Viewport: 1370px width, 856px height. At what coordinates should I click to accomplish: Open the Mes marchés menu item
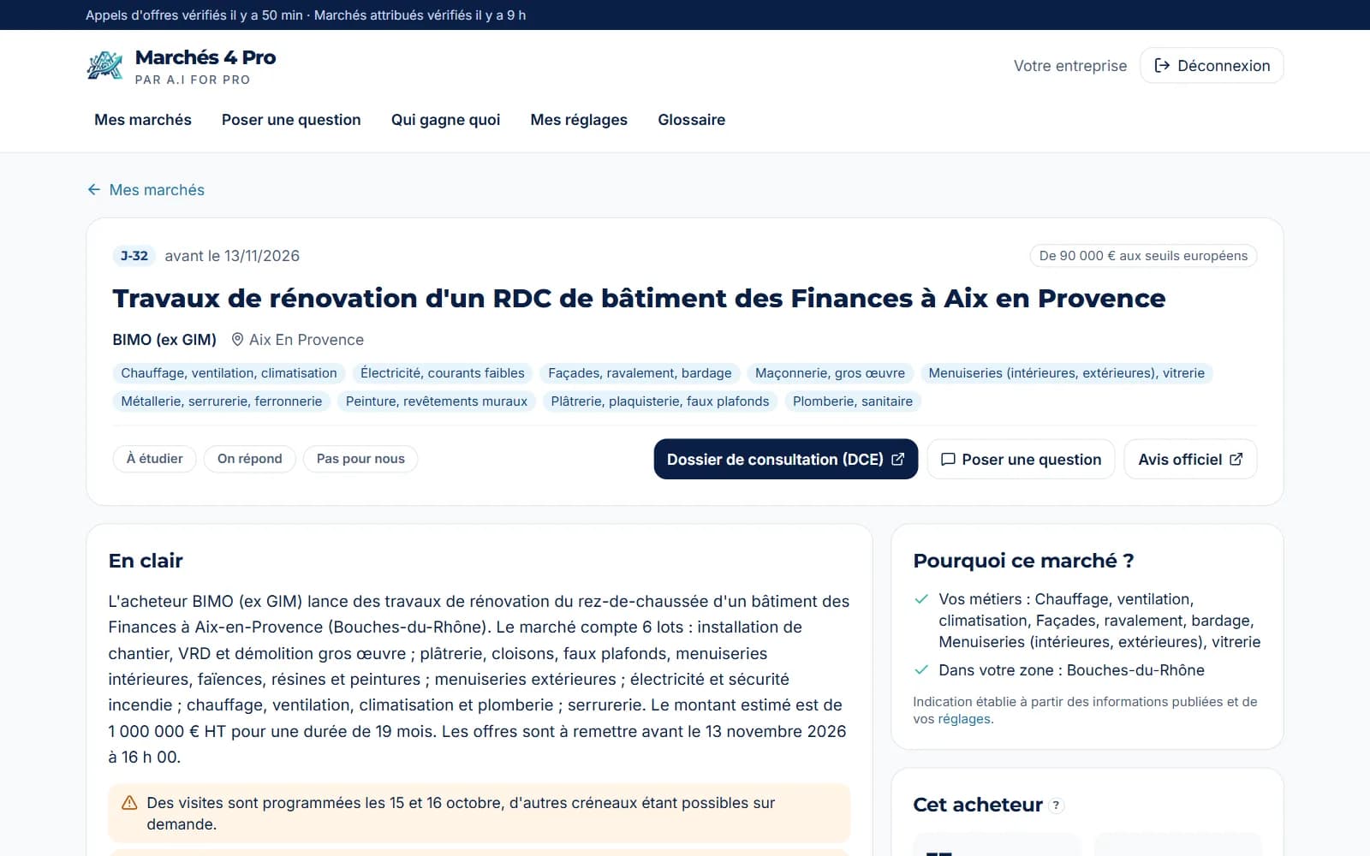[143, 120]
